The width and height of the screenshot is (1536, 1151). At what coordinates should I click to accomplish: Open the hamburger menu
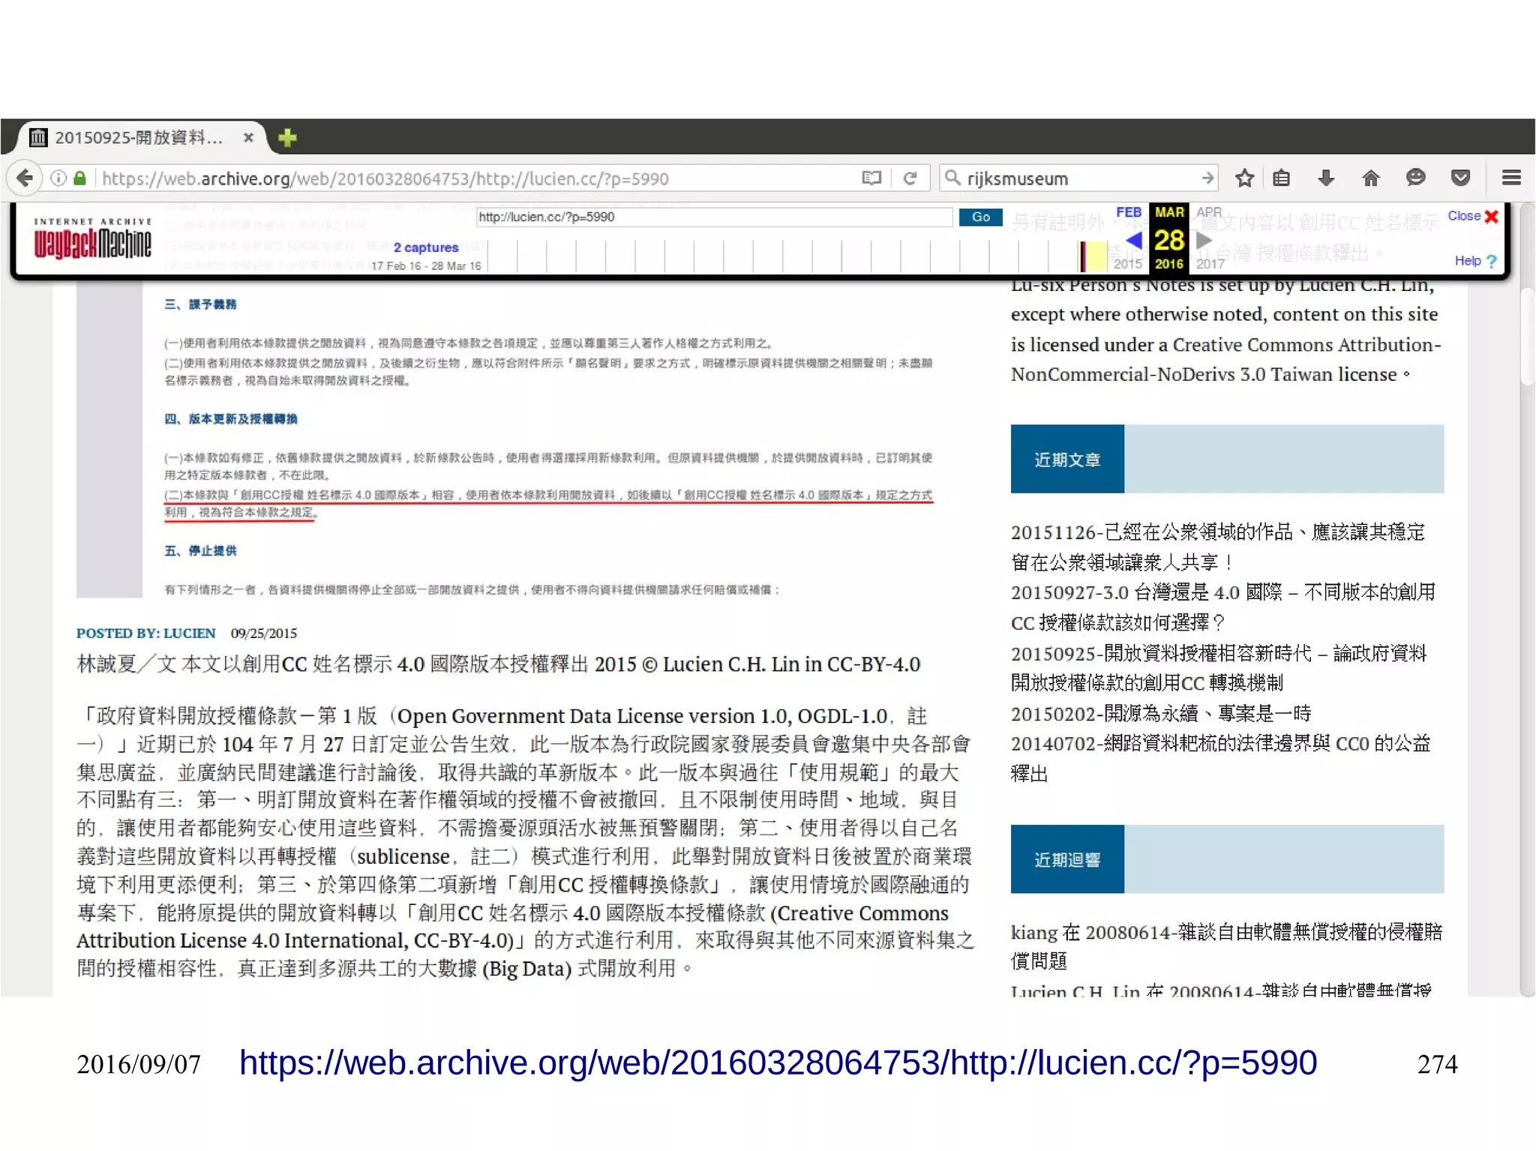pos(1511,178)
